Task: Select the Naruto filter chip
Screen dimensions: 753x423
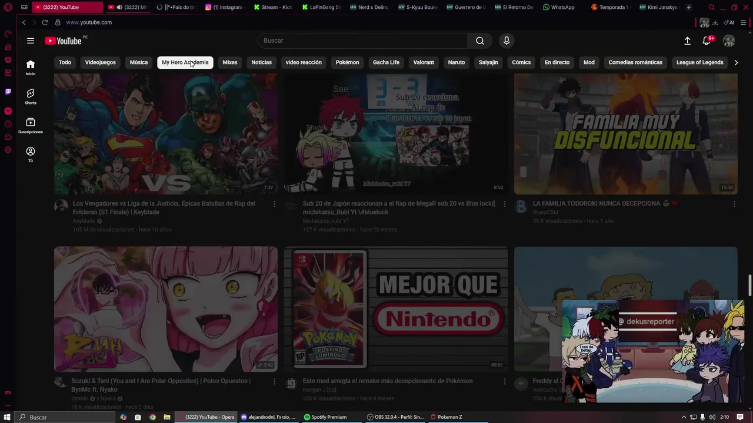Action: point(457,62)
